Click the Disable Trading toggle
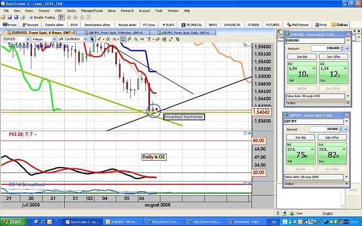The width and height of the screenshot is (362, 226). 42,17
